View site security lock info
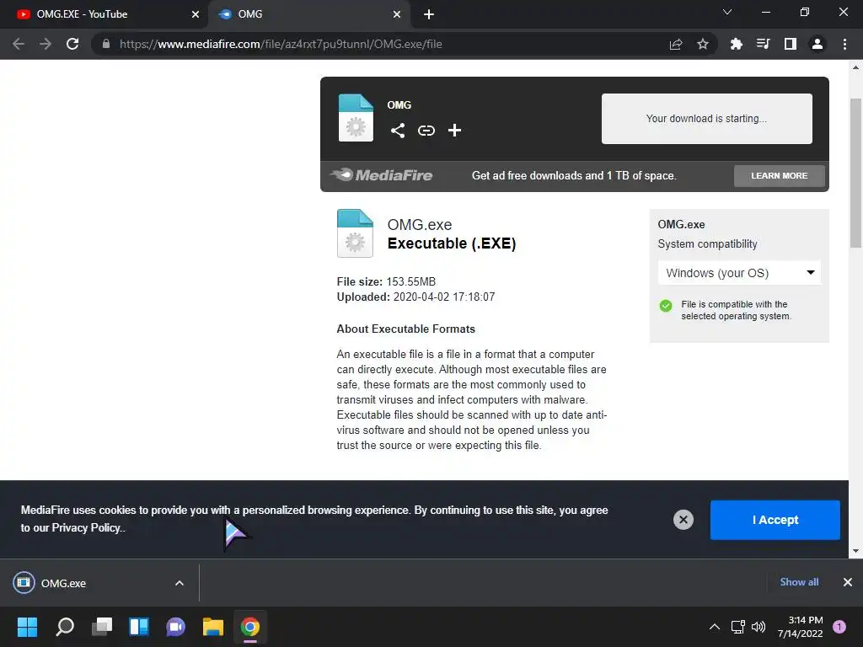The width and height of the screenshot is (863, 647). (x=105, y=44)
